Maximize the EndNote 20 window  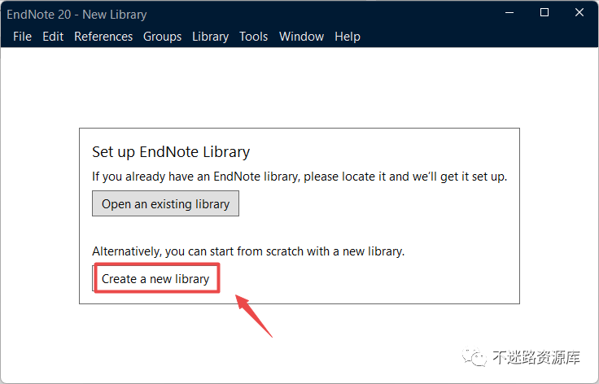(544, 13)
